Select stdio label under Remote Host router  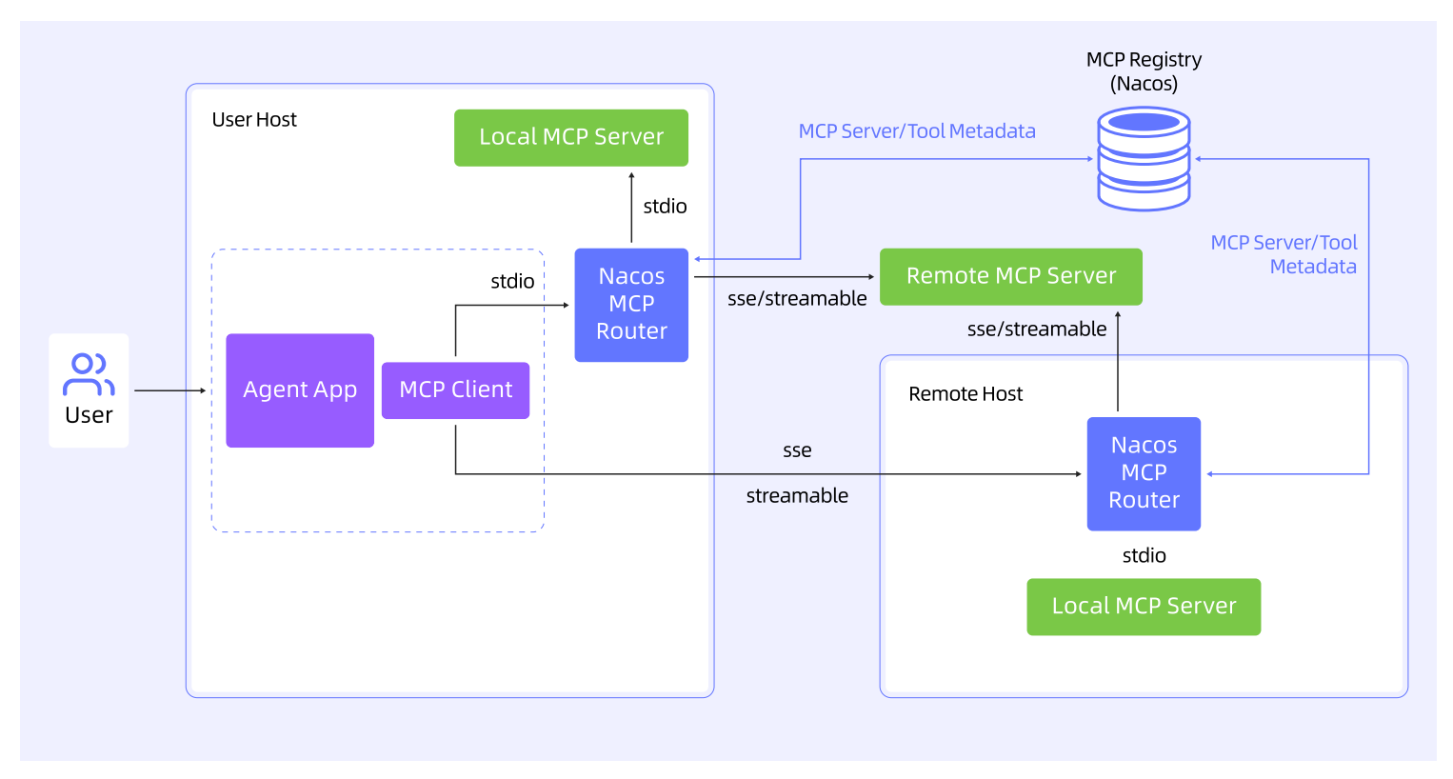1144,555
